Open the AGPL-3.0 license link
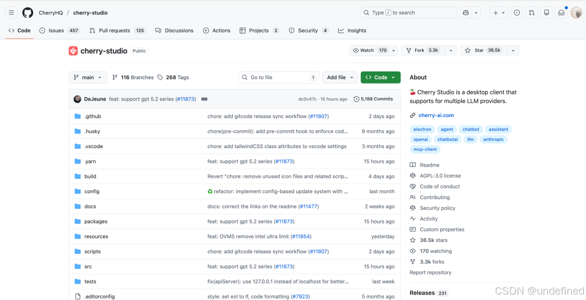586x300 pixels. 440,176
